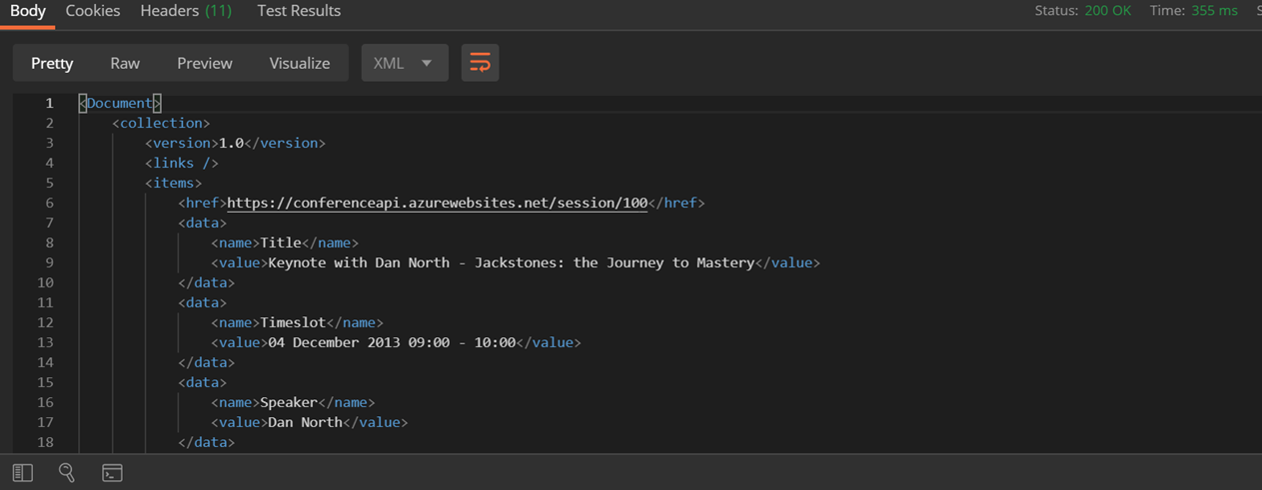Toggle the sidebar icon in bottom bar
The height and width of the screenshot is (490, 1262).
(23, 473)
